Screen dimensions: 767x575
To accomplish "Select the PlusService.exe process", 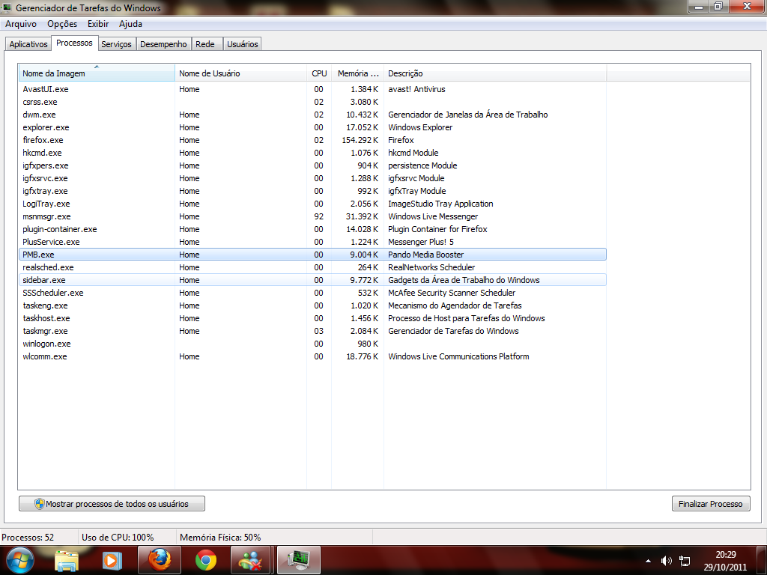I will coord(312,242).
